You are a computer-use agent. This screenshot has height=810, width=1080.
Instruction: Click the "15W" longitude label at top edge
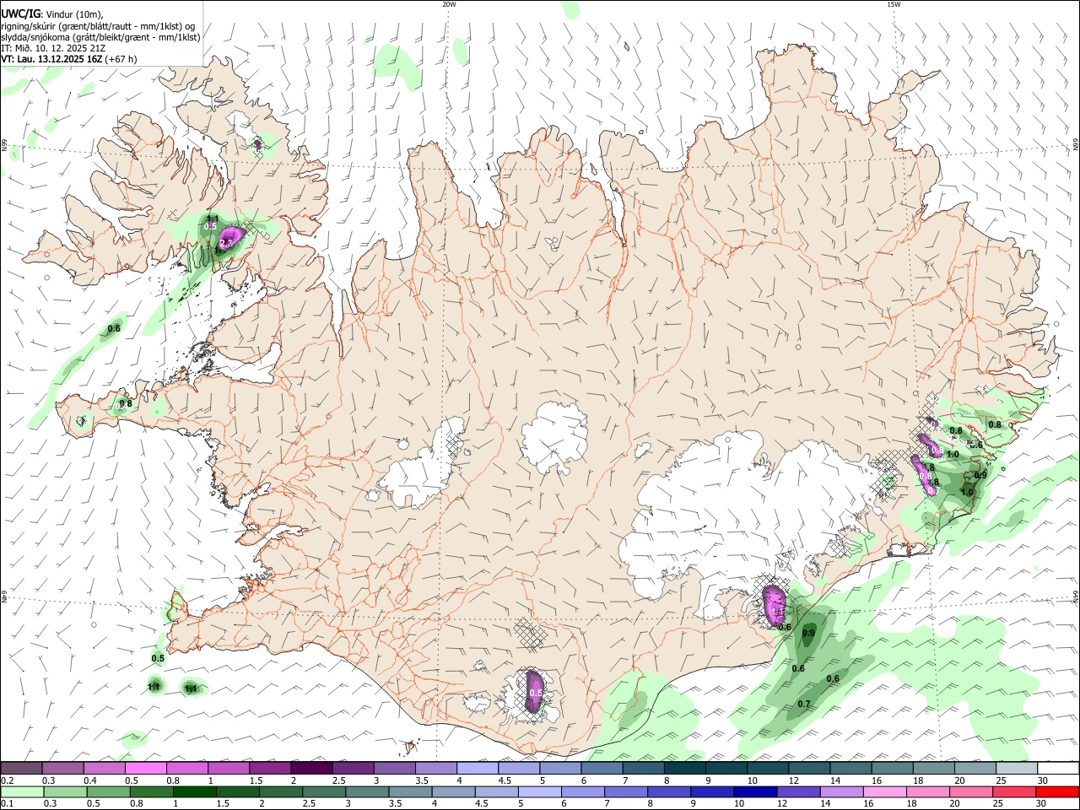click(x=893, y=4)
